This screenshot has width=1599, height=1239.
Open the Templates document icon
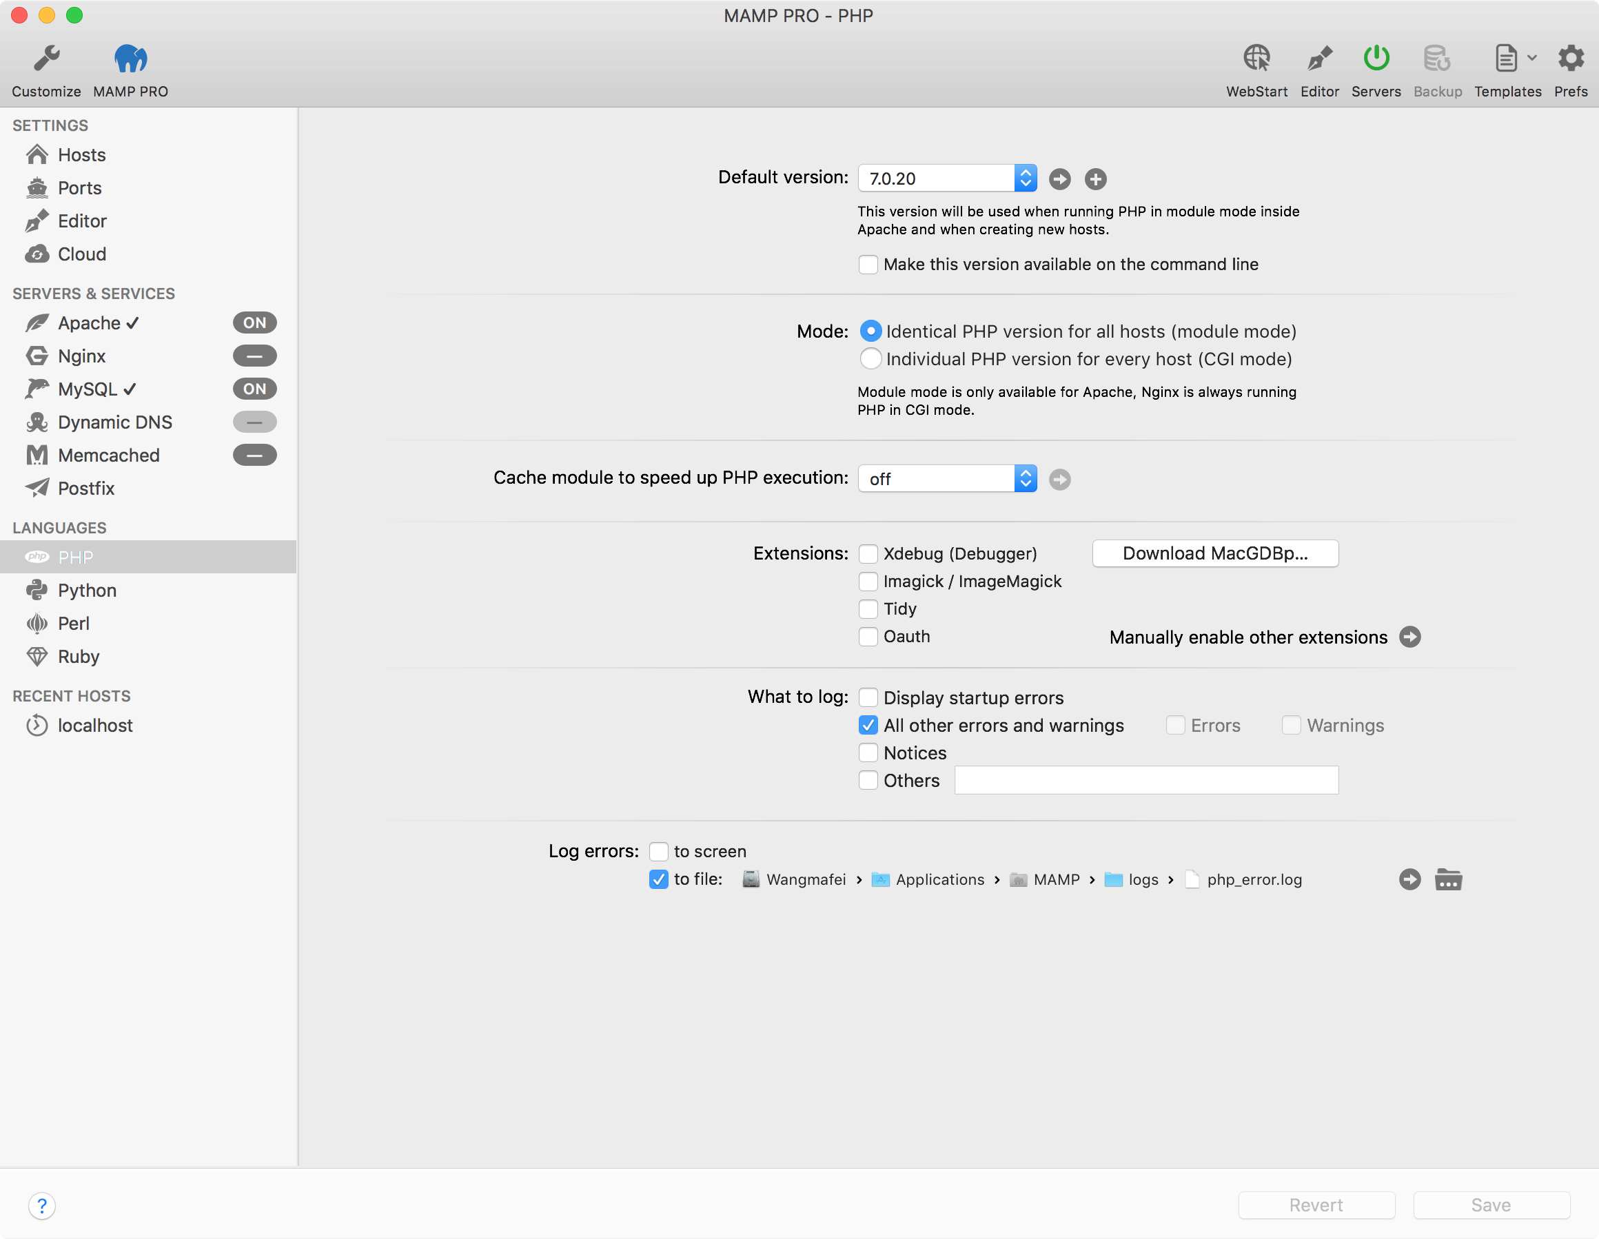[1505, 59]
